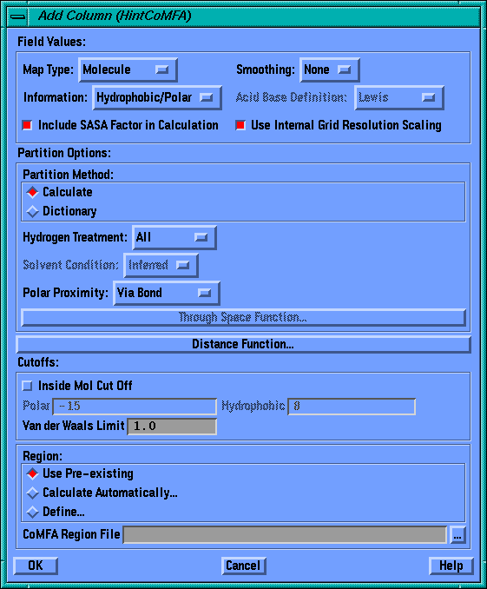The image size is (487, 589).
Task: Open Help for this dialog
Action: 451,566
